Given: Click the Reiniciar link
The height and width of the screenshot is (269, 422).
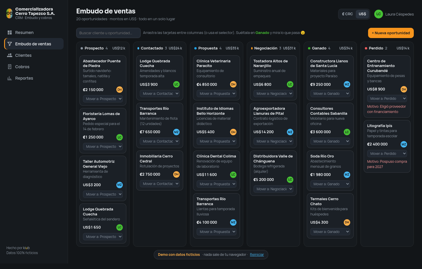Looking at the screenshot, I should [257, 255].
